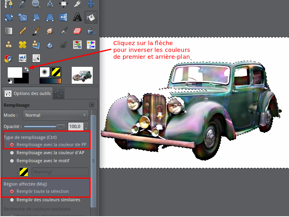
Task: Open the tool options panel menu arrow
Action: coord(92,105)
